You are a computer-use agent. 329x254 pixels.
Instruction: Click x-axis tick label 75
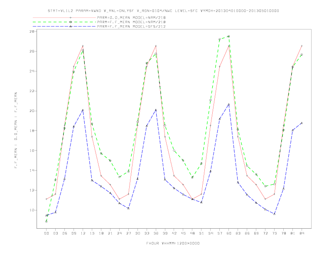coord(275,233)
